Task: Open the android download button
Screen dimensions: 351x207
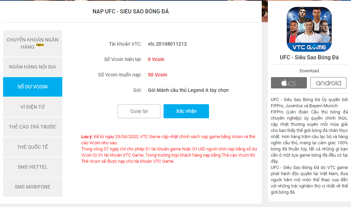Action: [x=328, y=83]
